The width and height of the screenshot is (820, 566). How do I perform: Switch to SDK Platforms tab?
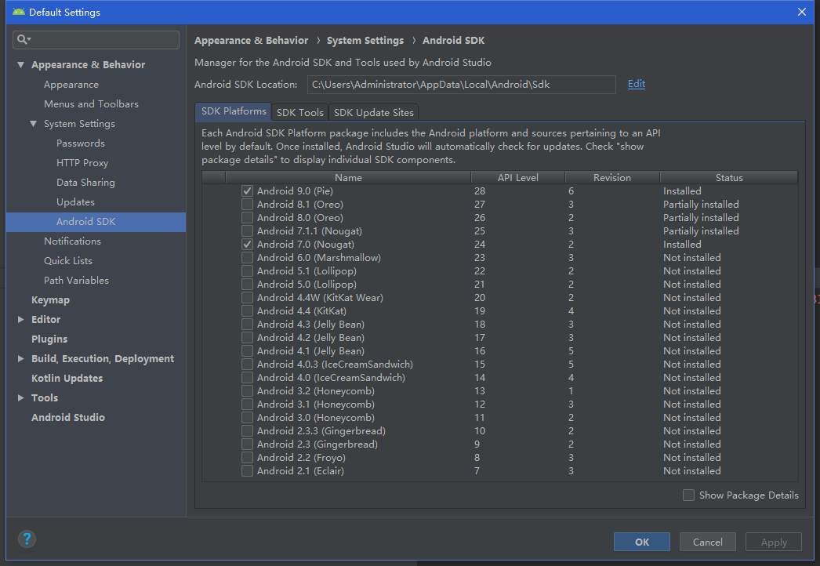234,111
